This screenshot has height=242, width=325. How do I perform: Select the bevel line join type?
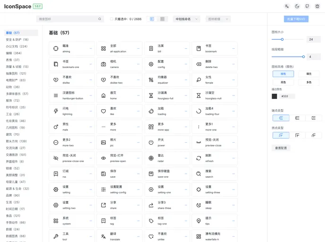click(314, 135)
